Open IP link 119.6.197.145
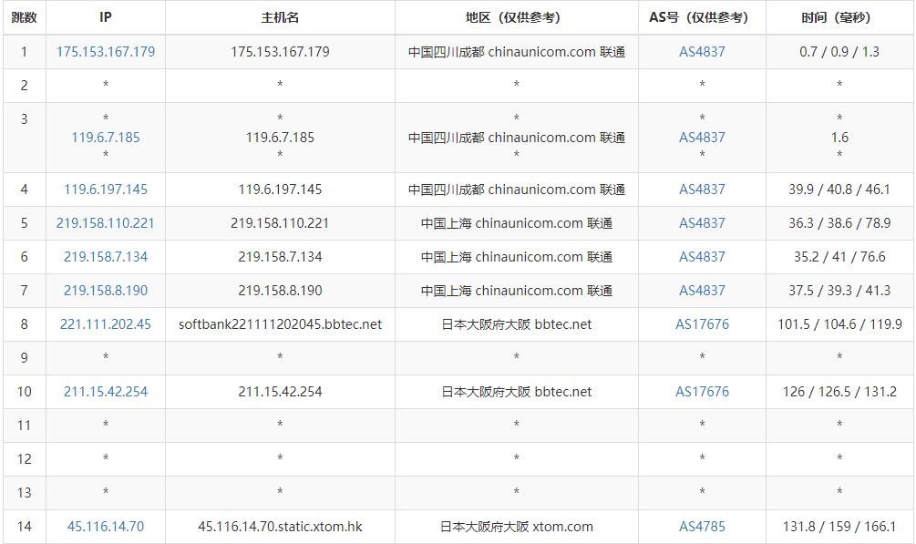916x544 pixels. point(106,190)
